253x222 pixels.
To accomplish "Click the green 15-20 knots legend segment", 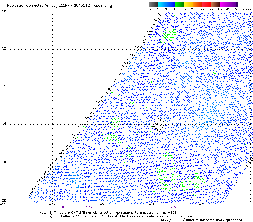I will click(180, 4).
